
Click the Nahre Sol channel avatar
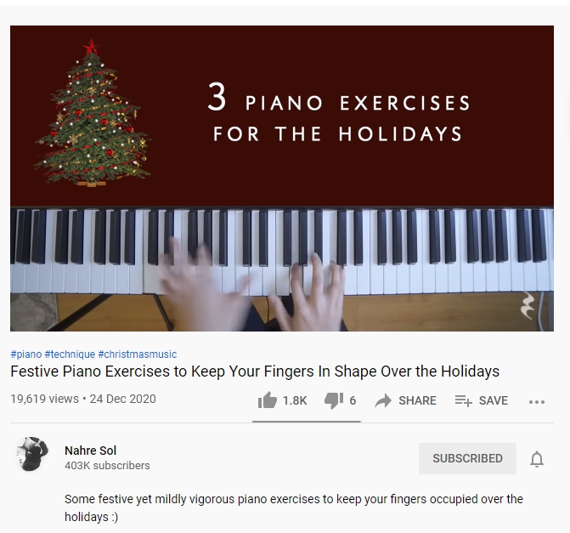[32, 454]
